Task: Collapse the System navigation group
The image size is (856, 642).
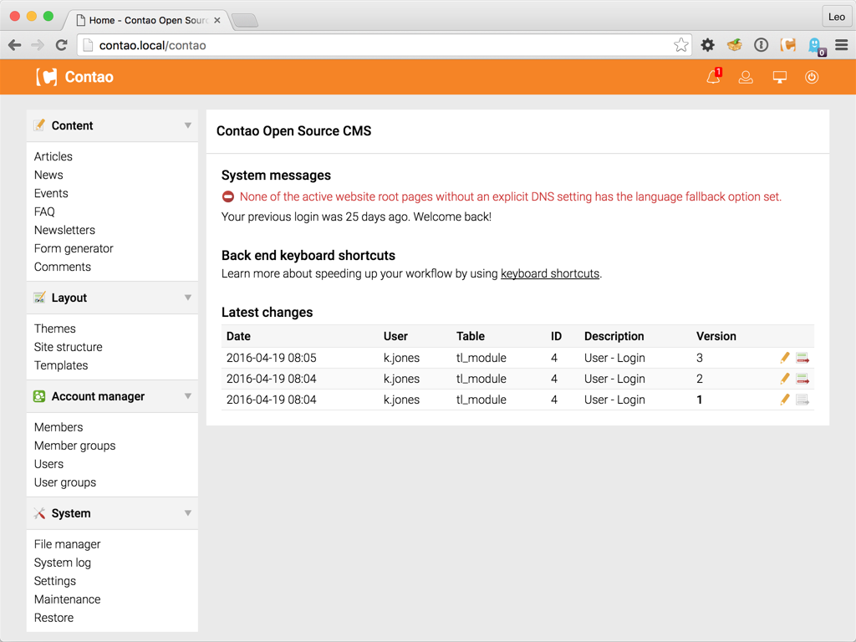Action: (188, 513)
